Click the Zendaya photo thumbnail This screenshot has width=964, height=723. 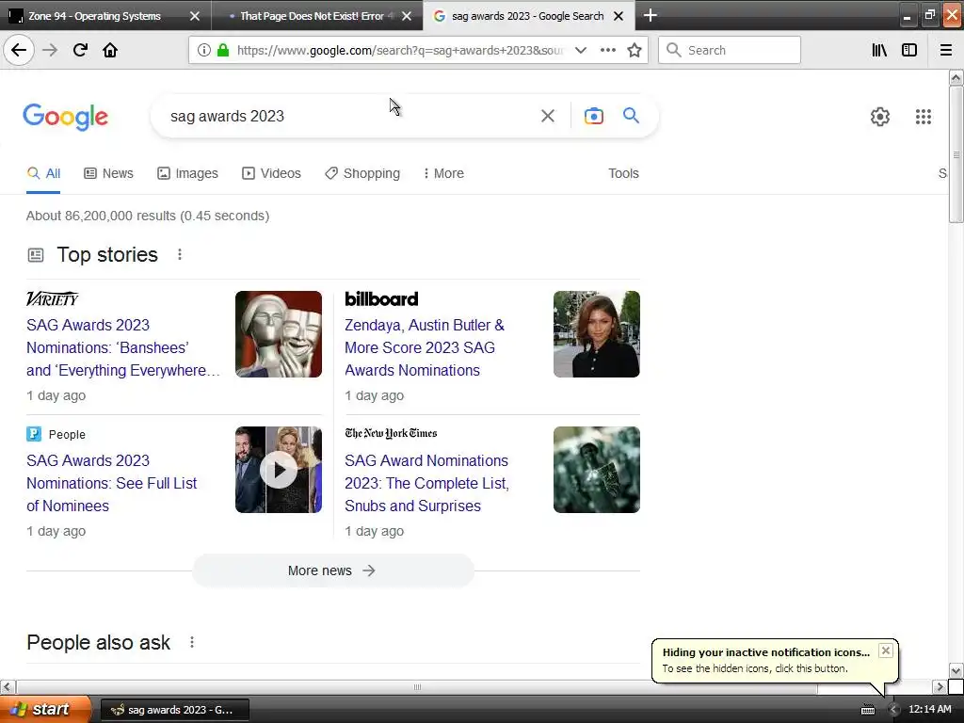[596, 334]
